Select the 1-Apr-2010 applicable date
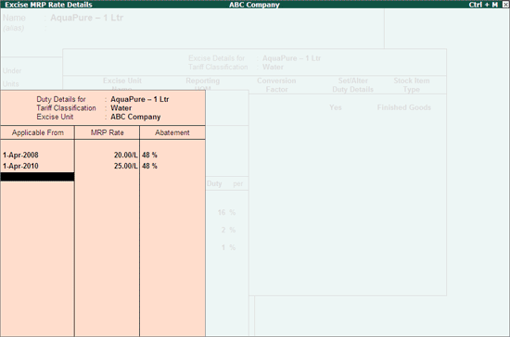The height and width of the screenshot is (337, 510). [x=20, y=167]
